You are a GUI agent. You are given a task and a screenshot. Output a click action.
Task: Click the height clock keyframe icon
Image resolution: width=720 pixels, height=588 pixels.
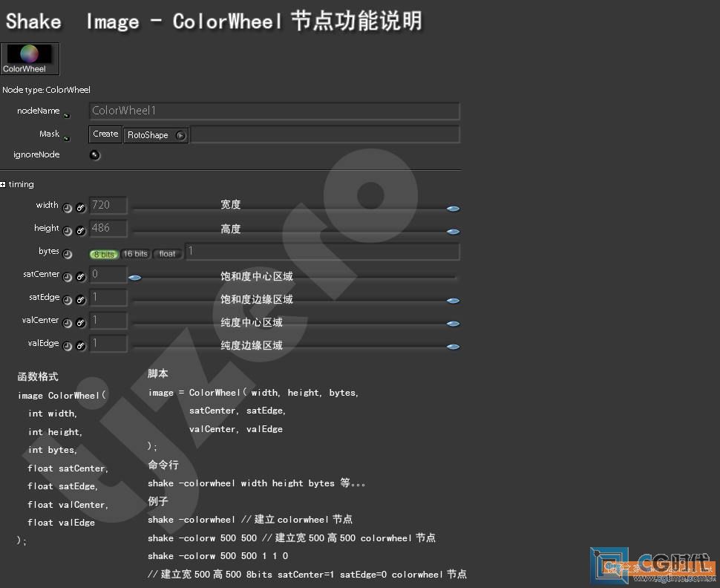tap(67, 231)
